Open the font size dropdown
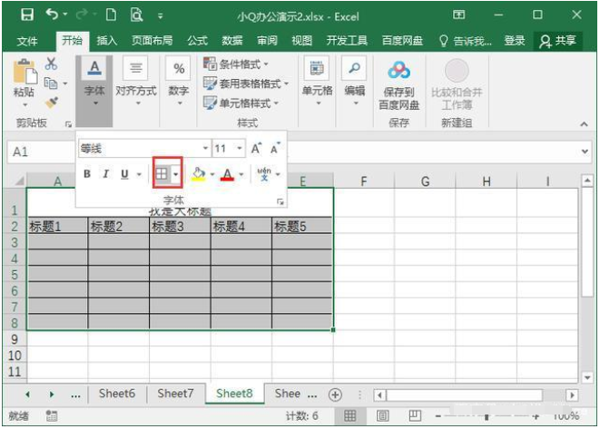The width and height of the screenshot is (600, 429). tap(240, 149)
